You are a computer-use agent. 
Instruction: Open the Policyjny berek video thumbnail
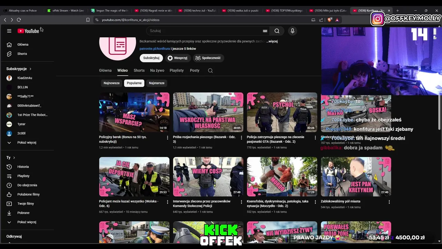pos(134,112)
